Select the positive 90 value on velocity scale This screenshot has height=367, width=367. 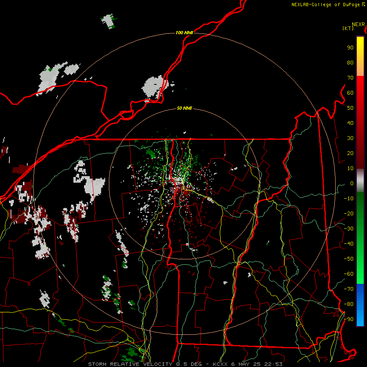coord(350,48)
